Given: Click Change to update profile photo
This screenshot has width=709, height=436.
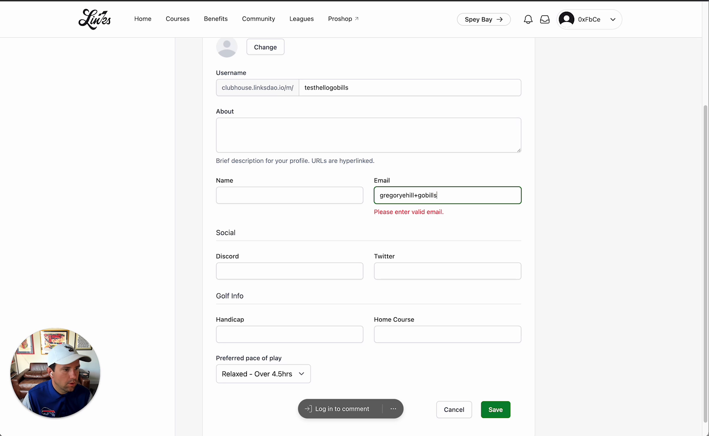Looking at the screenshot, I should point(265,47).
